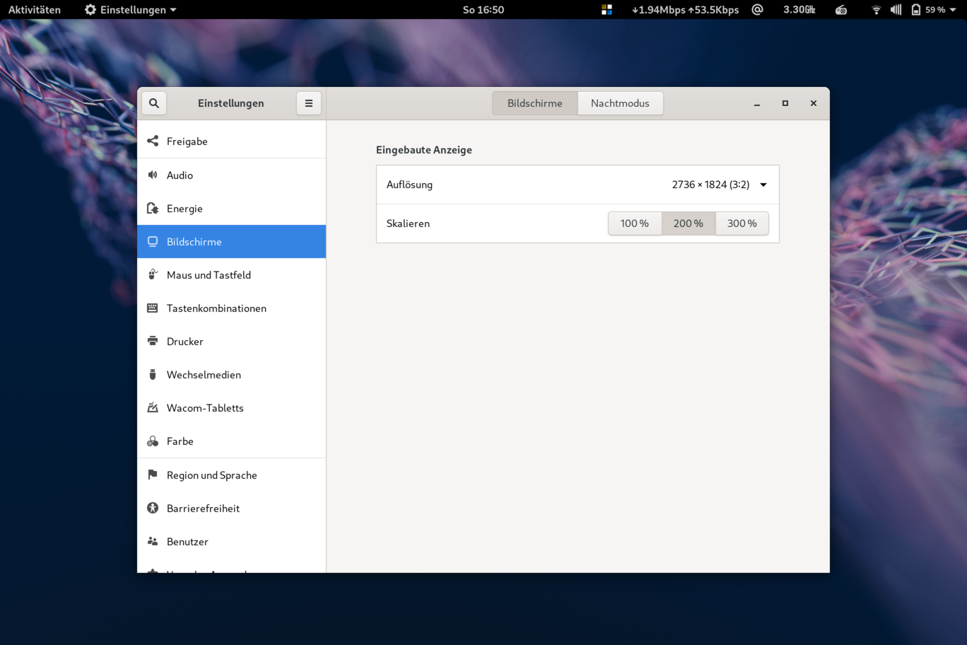
Task: Select Wacom-Tabletts in the sidebar
Action: [x=232, y=407]
